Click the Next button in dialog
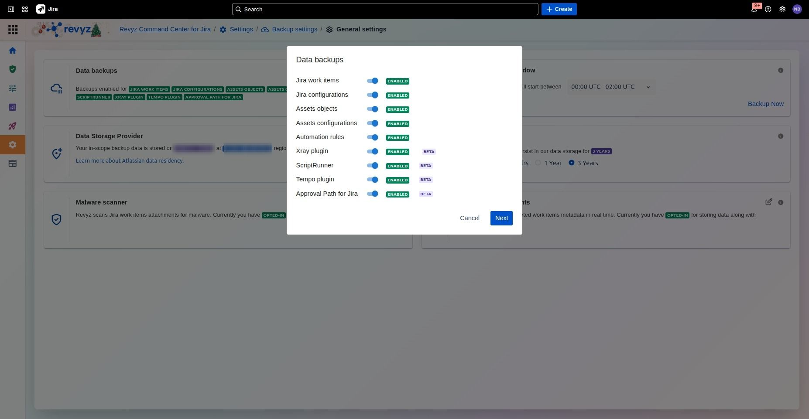Image resolution: width=809 pixels, height=419 pixels. click(x=501, y=218)
